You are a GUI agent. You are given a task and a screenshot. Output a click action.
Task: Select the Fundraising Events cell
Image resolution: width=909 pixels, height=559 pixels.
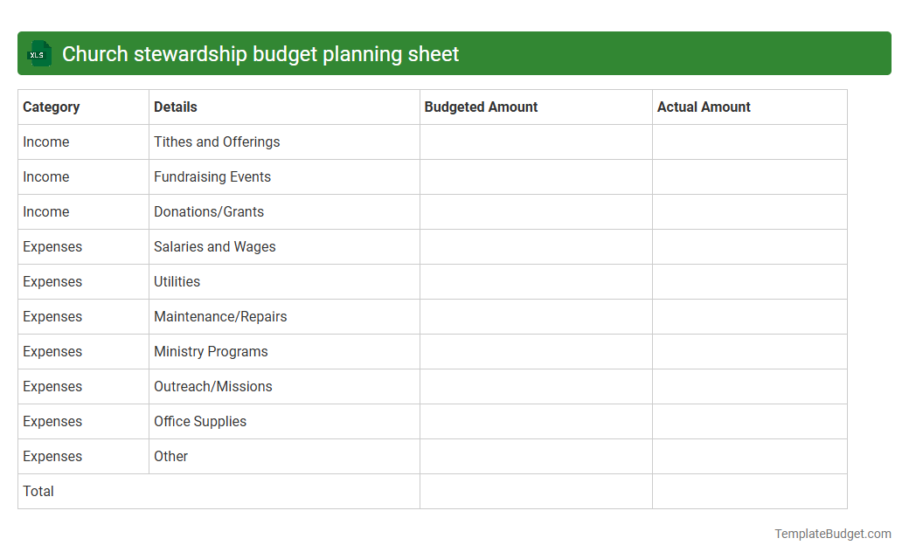coord(212,176)
